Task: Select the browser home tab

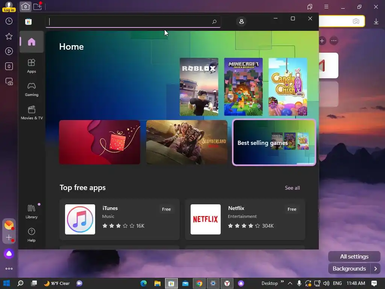Action: 25,7
